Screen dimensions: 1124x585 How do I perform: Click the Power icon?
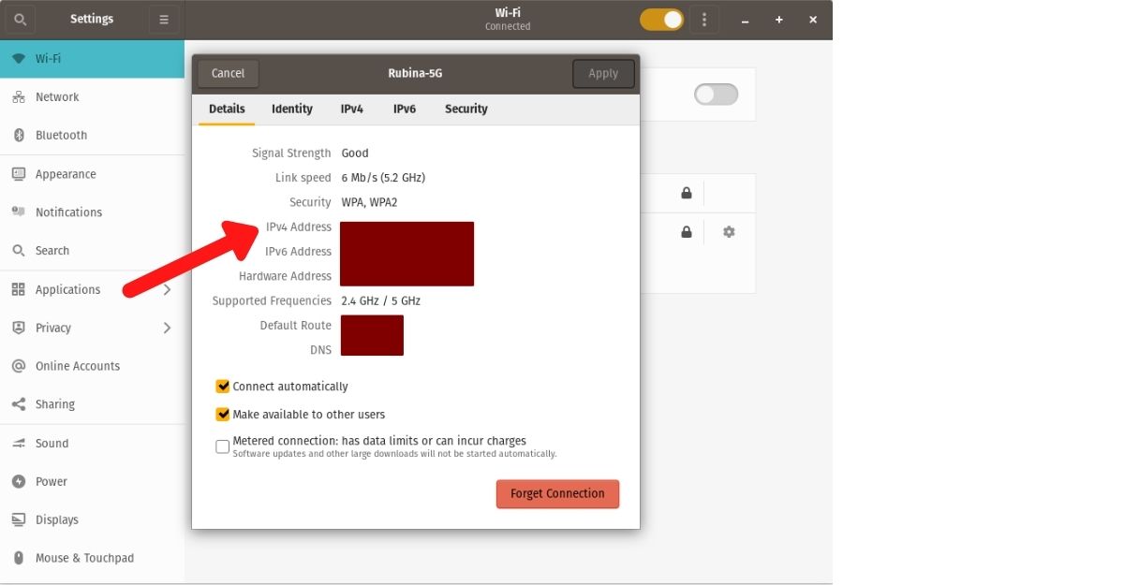point(18,482)
